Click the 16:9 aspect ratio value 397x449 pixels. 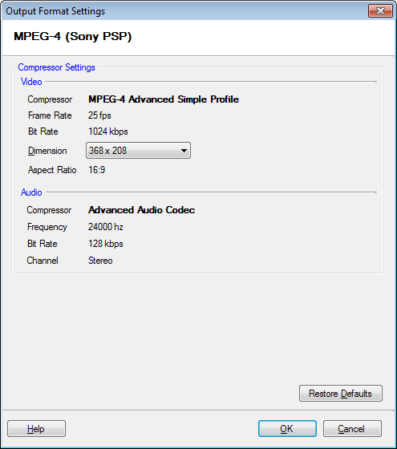point(96,170)
